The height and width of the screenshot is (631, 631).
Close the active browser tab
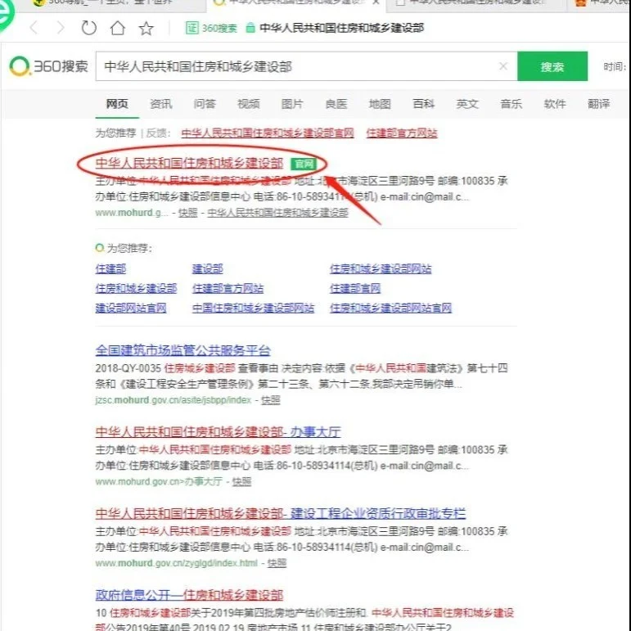(376, 2)
